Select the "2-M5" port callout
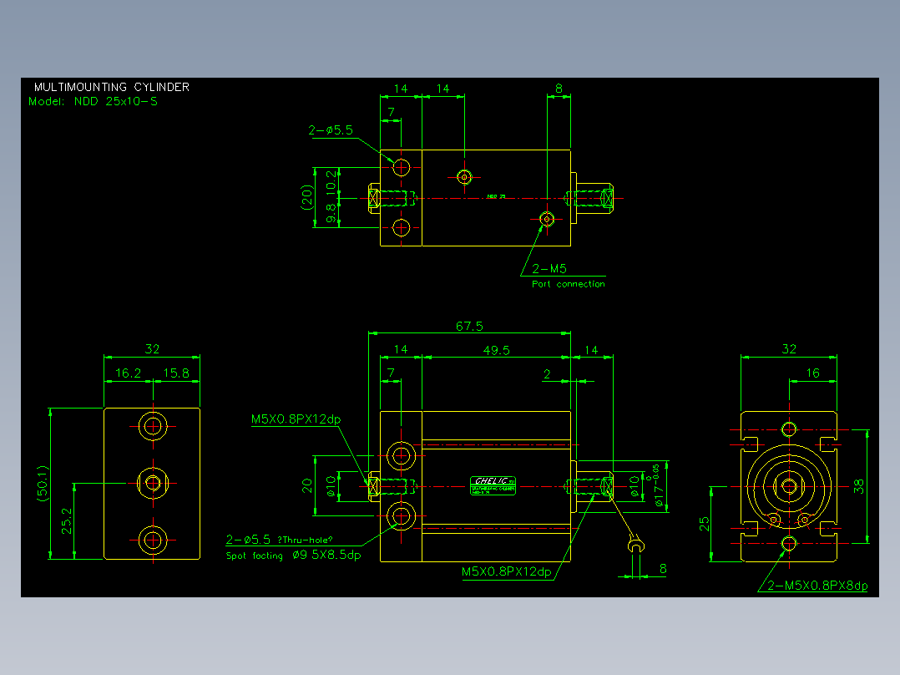This screenshot has height=675, width=900. click(x=549, y=268)
